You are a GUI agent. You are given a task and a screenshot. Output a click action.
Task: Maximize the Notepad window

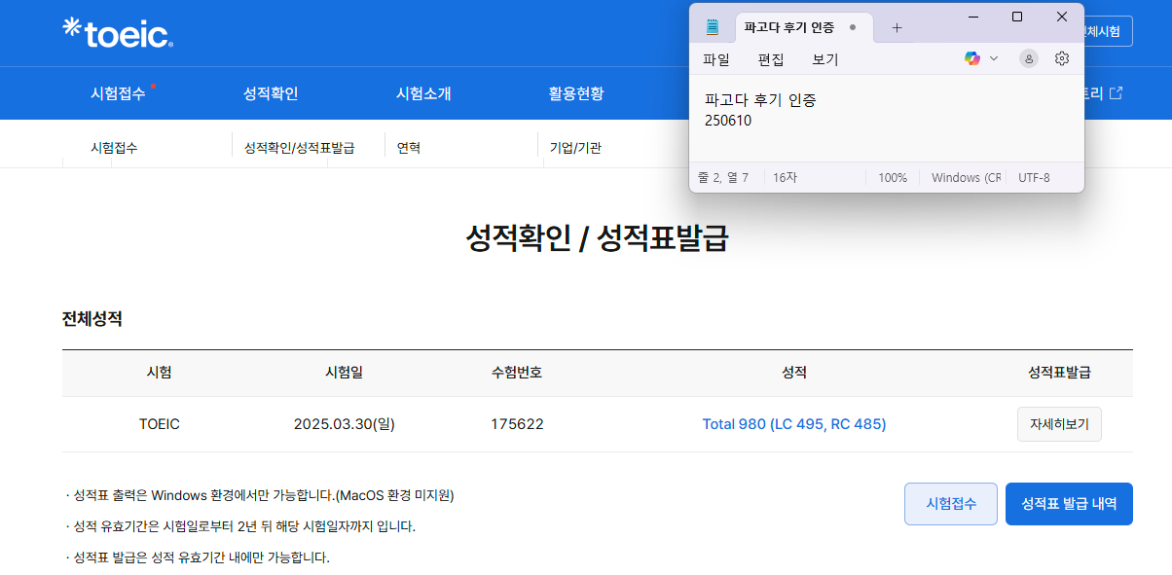(x=1017, y=17)
